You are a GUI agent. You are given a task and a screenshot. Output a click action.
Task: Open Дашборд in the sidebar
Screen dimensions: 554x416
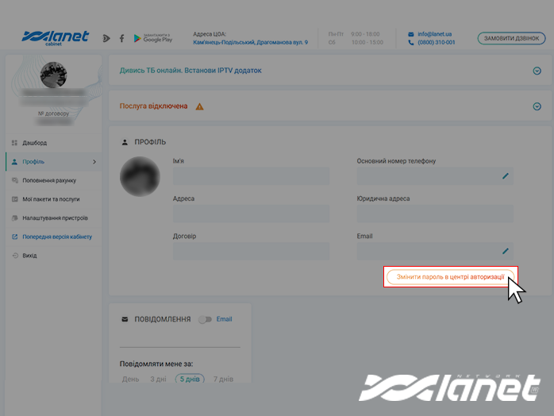click(x=34, y=143)
